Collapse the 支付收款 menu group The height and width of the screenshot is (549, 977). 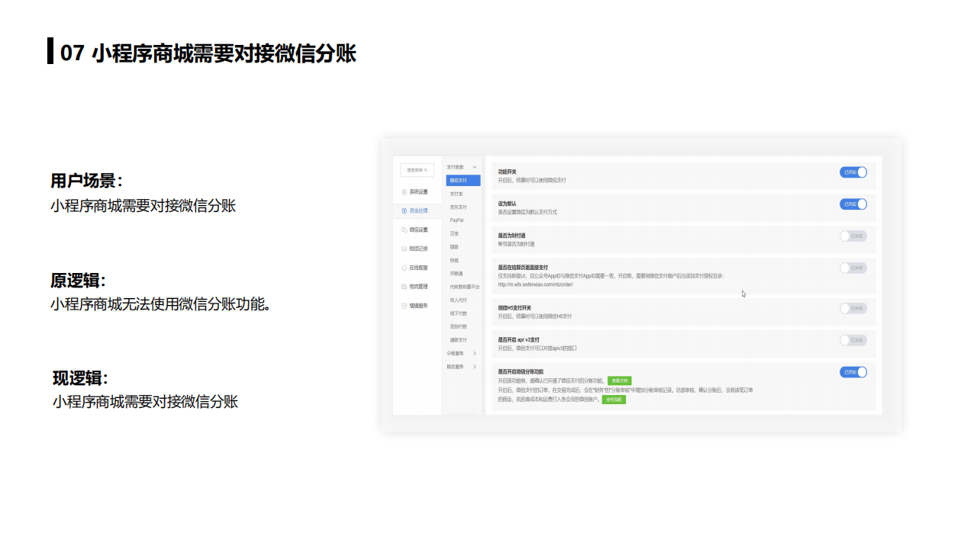[x=475, y=167]
